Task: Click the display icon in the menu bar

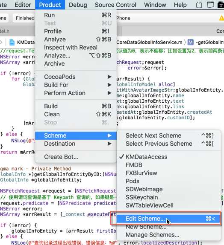Action: pyautogui.click(x=210, y=5)
